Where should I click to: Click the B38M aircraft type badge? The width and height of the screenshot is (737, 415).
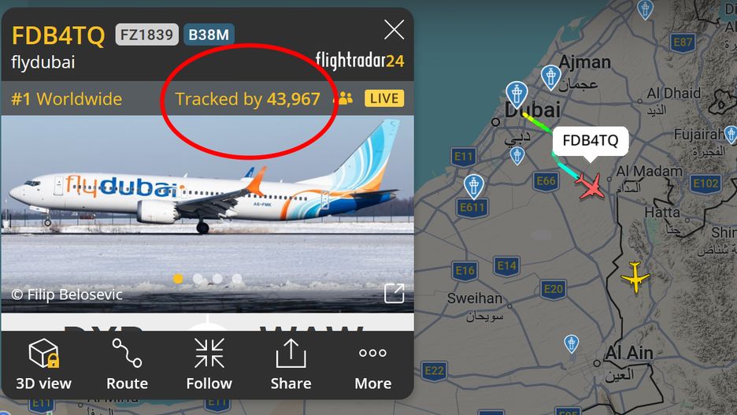(x=209, y=35)
